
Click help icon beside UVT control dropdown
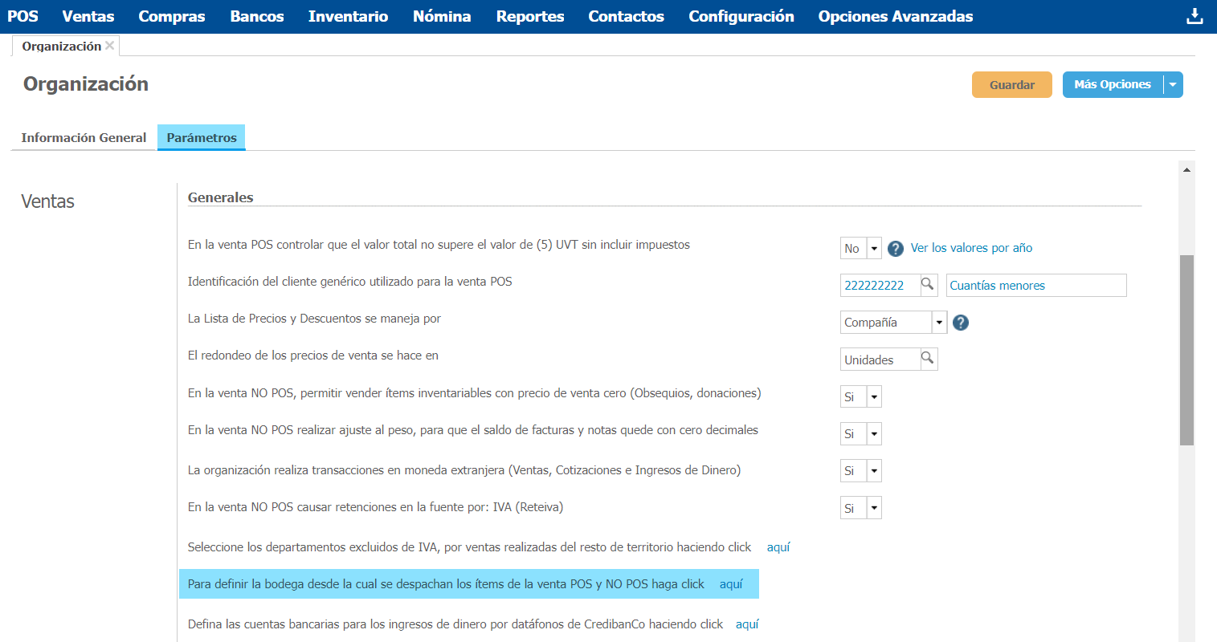[896, 249]
